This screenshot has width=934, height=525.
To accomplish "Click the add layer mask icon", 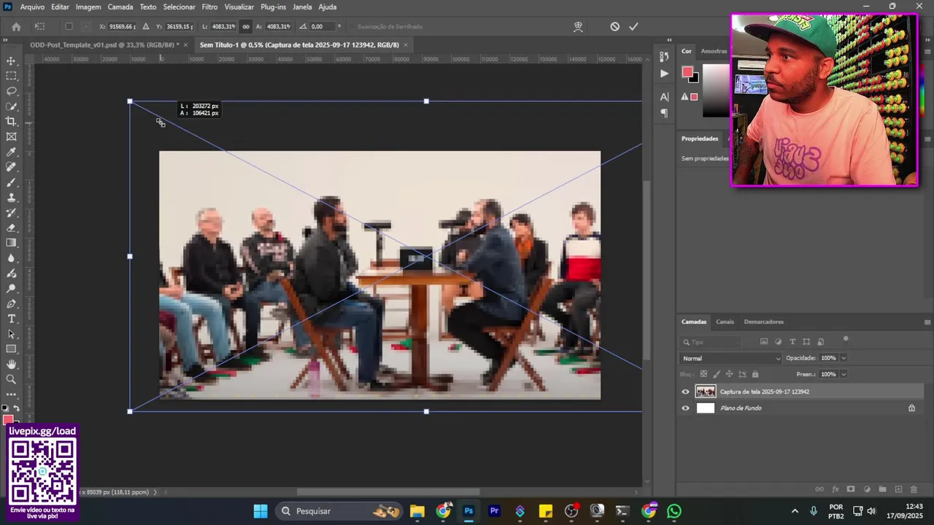I will click(851, 489).
